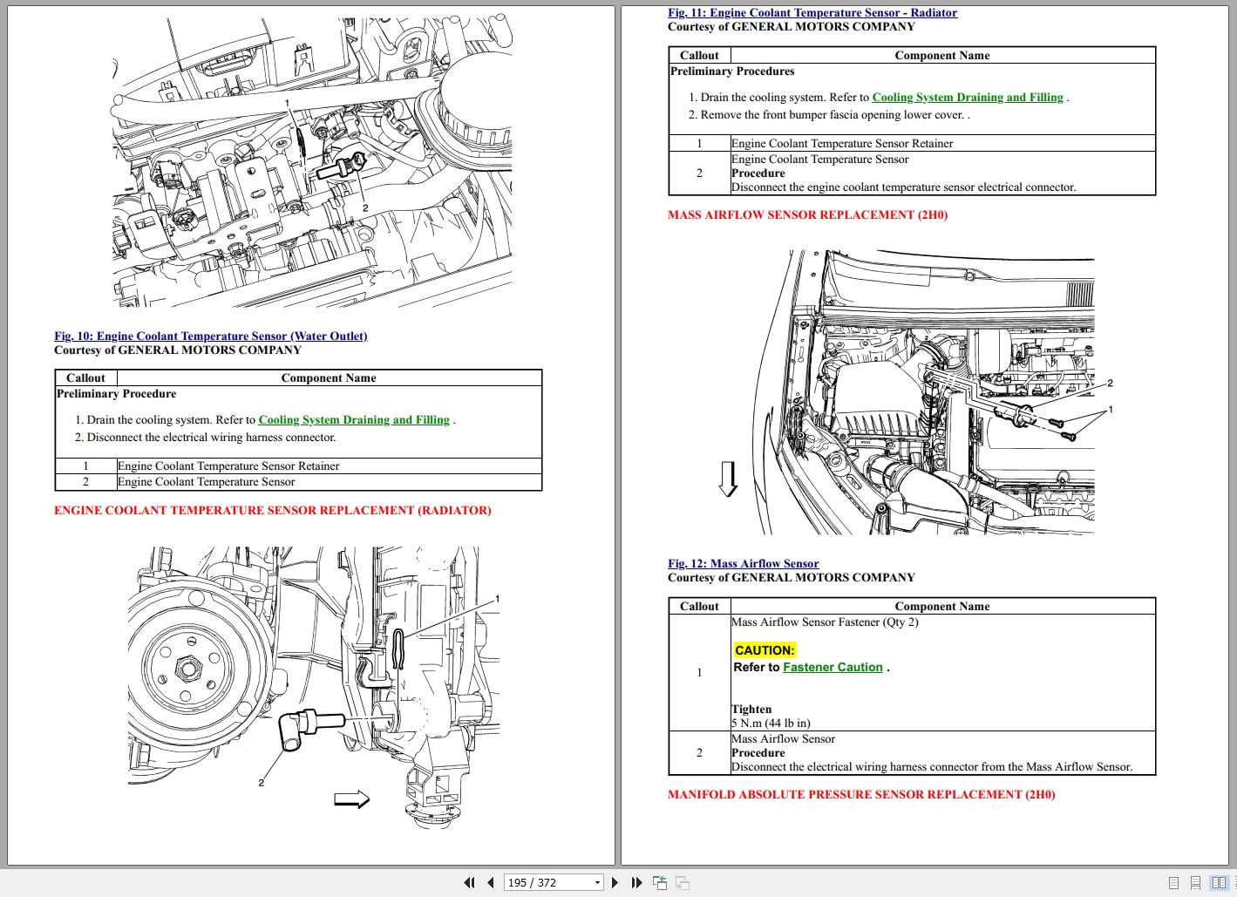Skip to the last page of the document
Screen dimensions: 1237x897
[x=635, y=882]
